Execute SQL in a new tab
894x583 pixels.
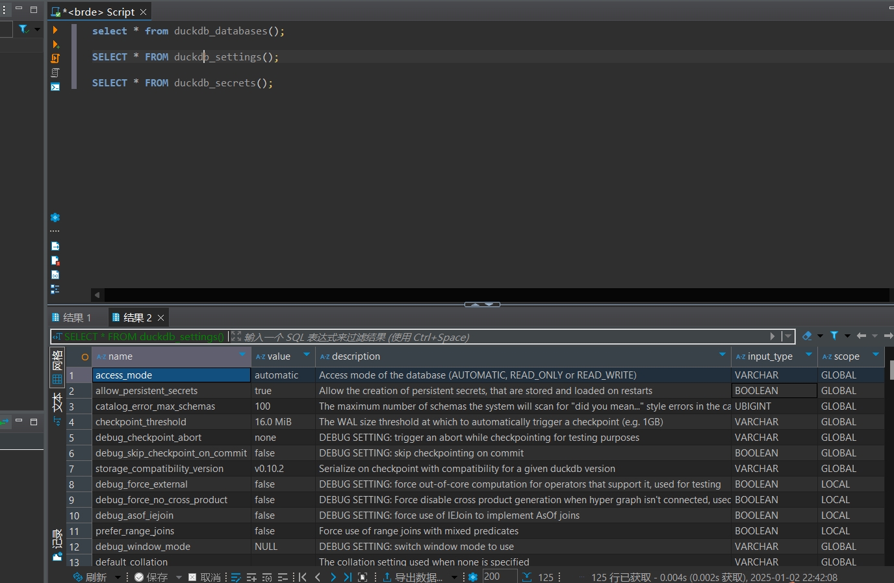(x=55, y=44)
